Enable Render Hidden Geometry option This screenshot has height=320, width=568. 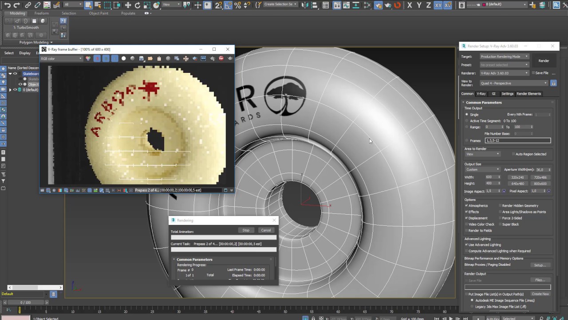(500, 206)
